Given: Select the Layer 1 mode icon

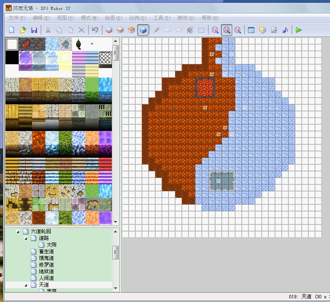Looking at the screenshot, I should [109, 30].
